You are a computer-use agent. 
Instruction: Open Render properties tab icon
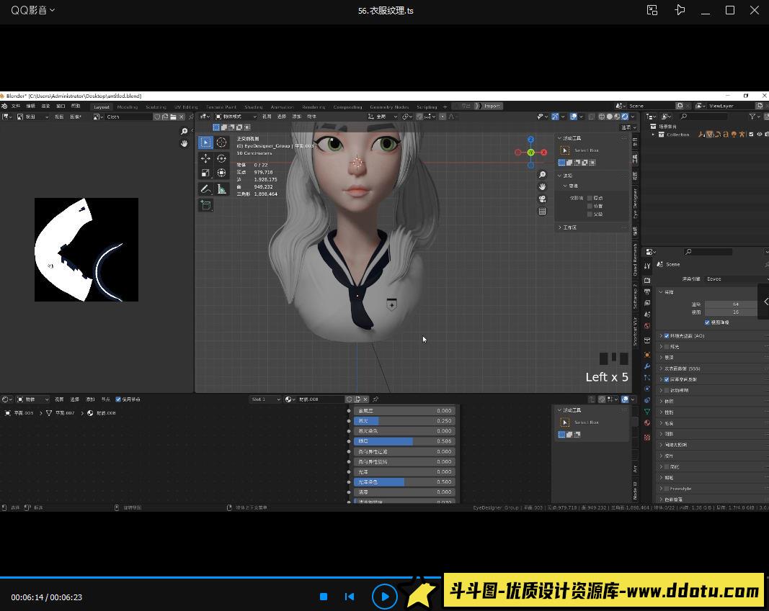(647, 281)
